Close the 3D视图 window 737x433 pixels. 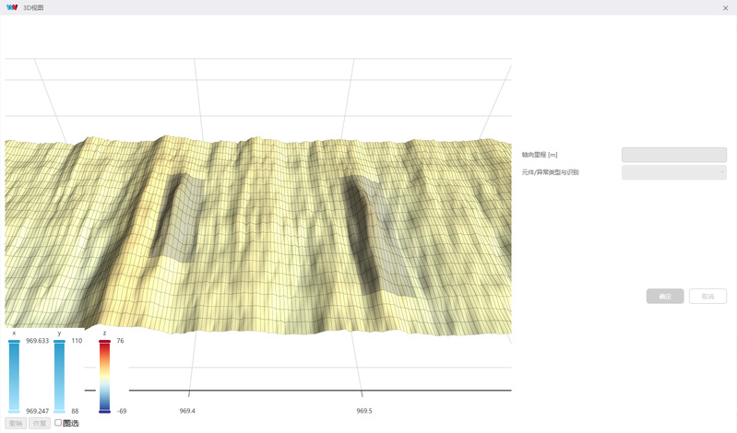725,8
